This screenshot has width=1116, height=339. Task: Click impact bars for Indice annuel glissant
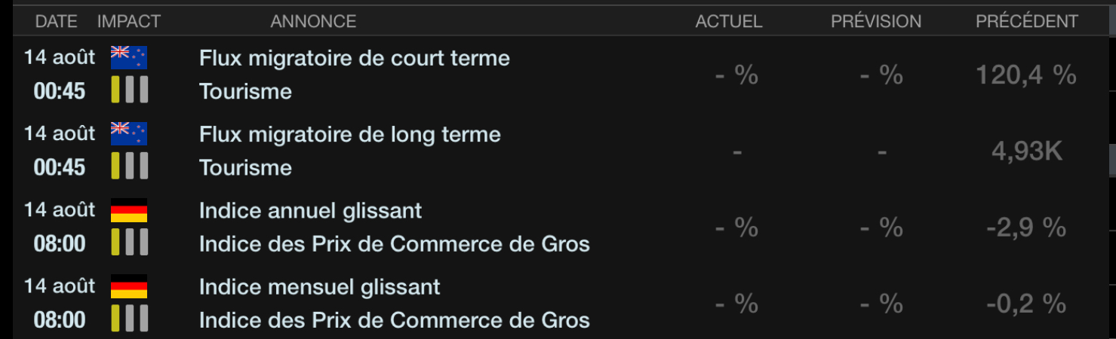point(129,243)
